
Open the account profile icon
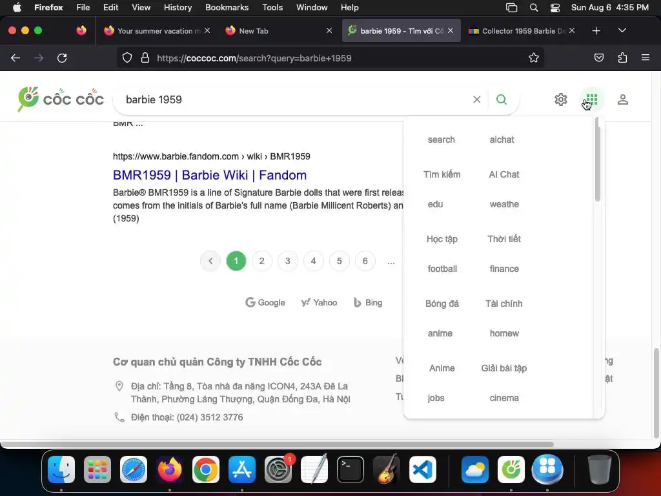point(623,99)
